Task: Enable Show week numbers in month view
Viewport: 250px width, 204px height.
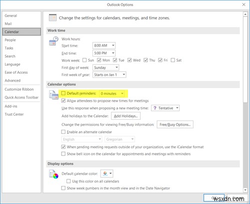Action: [63, 188]
